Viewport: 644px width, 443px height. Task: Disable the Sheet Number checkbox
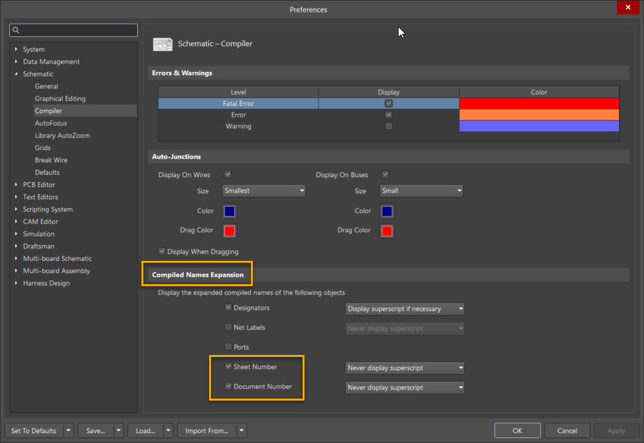pyautogui.click(x=228, y=367)
